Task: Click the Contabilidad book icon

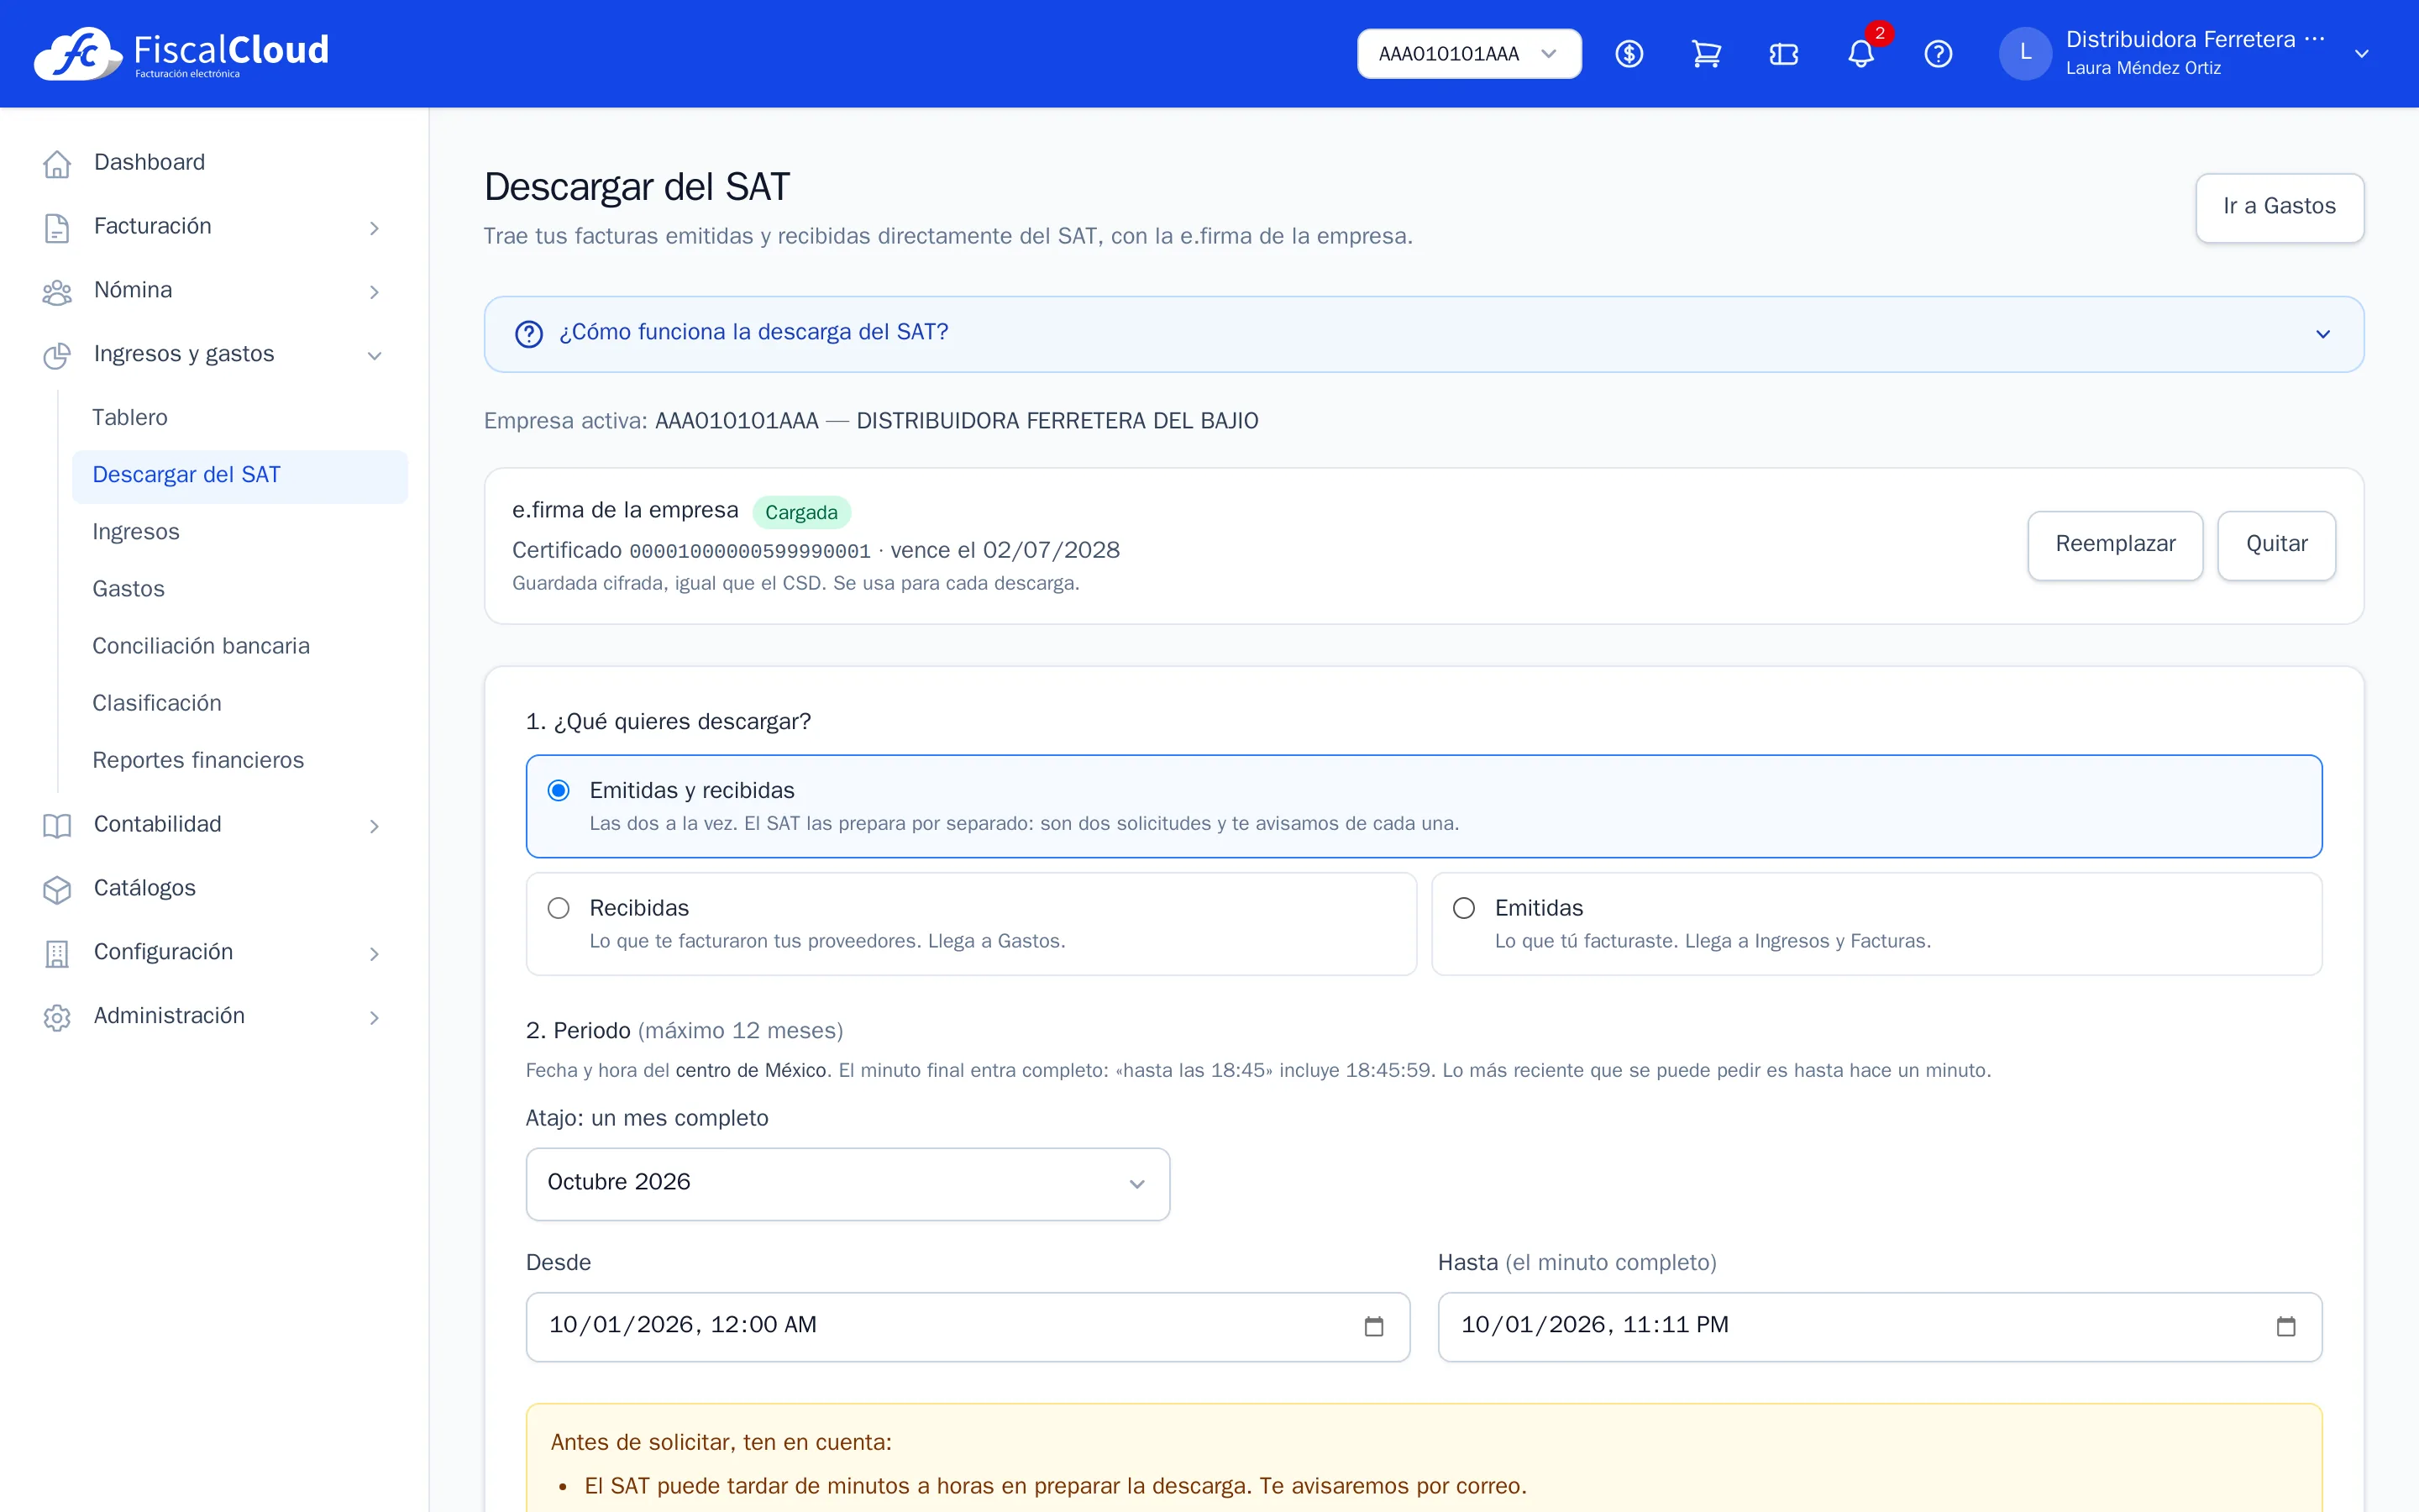Action: [57, 825]
